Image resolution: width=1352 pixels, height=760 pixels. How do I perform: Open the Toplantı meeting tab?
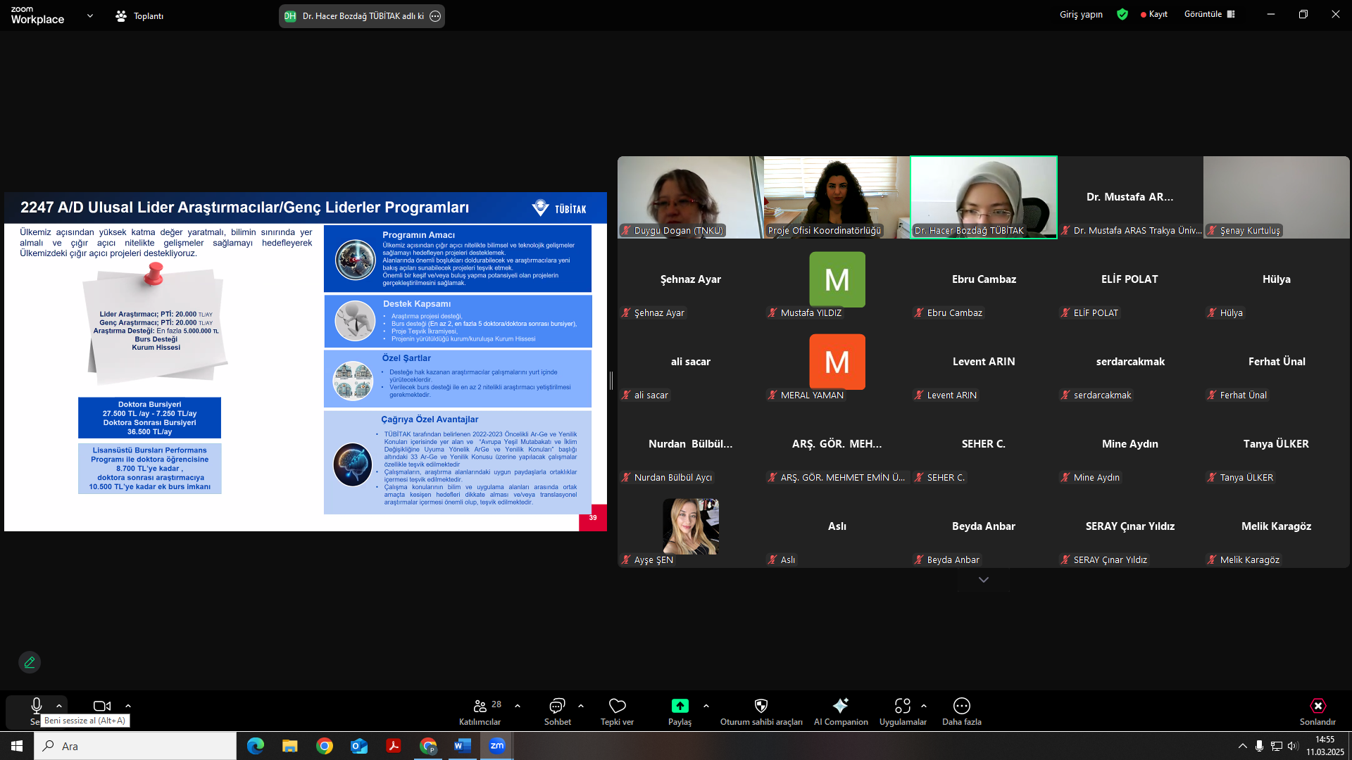139,15
